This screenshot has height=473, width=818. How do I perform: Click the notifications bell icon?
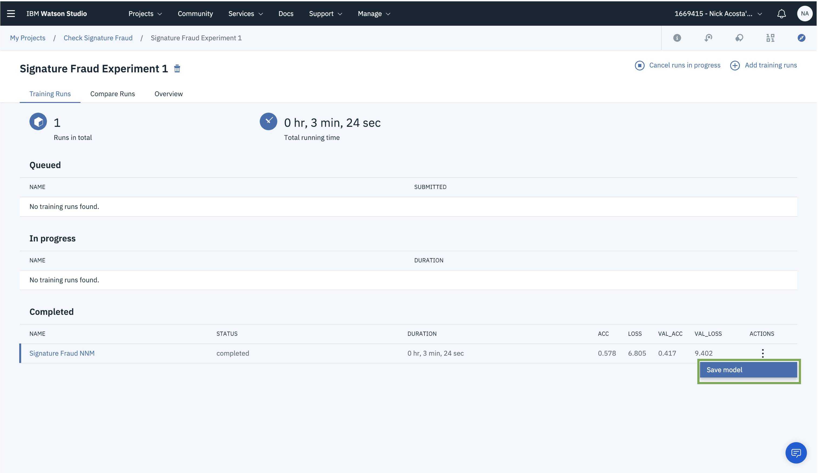click(781, 14)
